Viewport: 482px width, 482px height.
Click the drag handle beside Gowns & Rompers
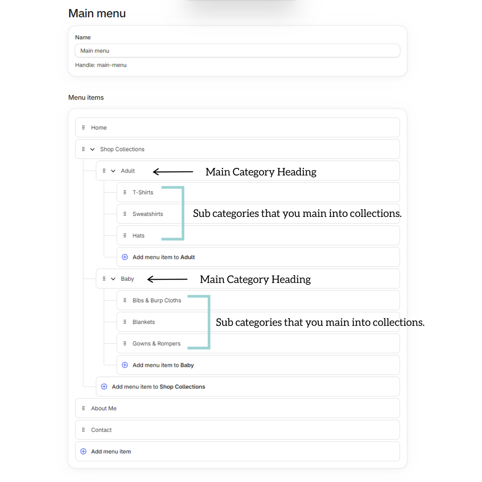point(125,343)
